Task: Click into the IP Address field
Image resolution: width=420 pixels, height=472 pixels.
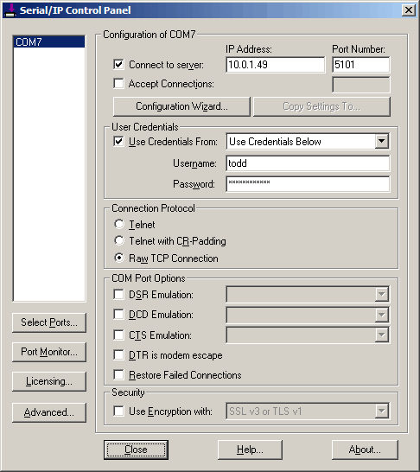Action: point(276,65)
